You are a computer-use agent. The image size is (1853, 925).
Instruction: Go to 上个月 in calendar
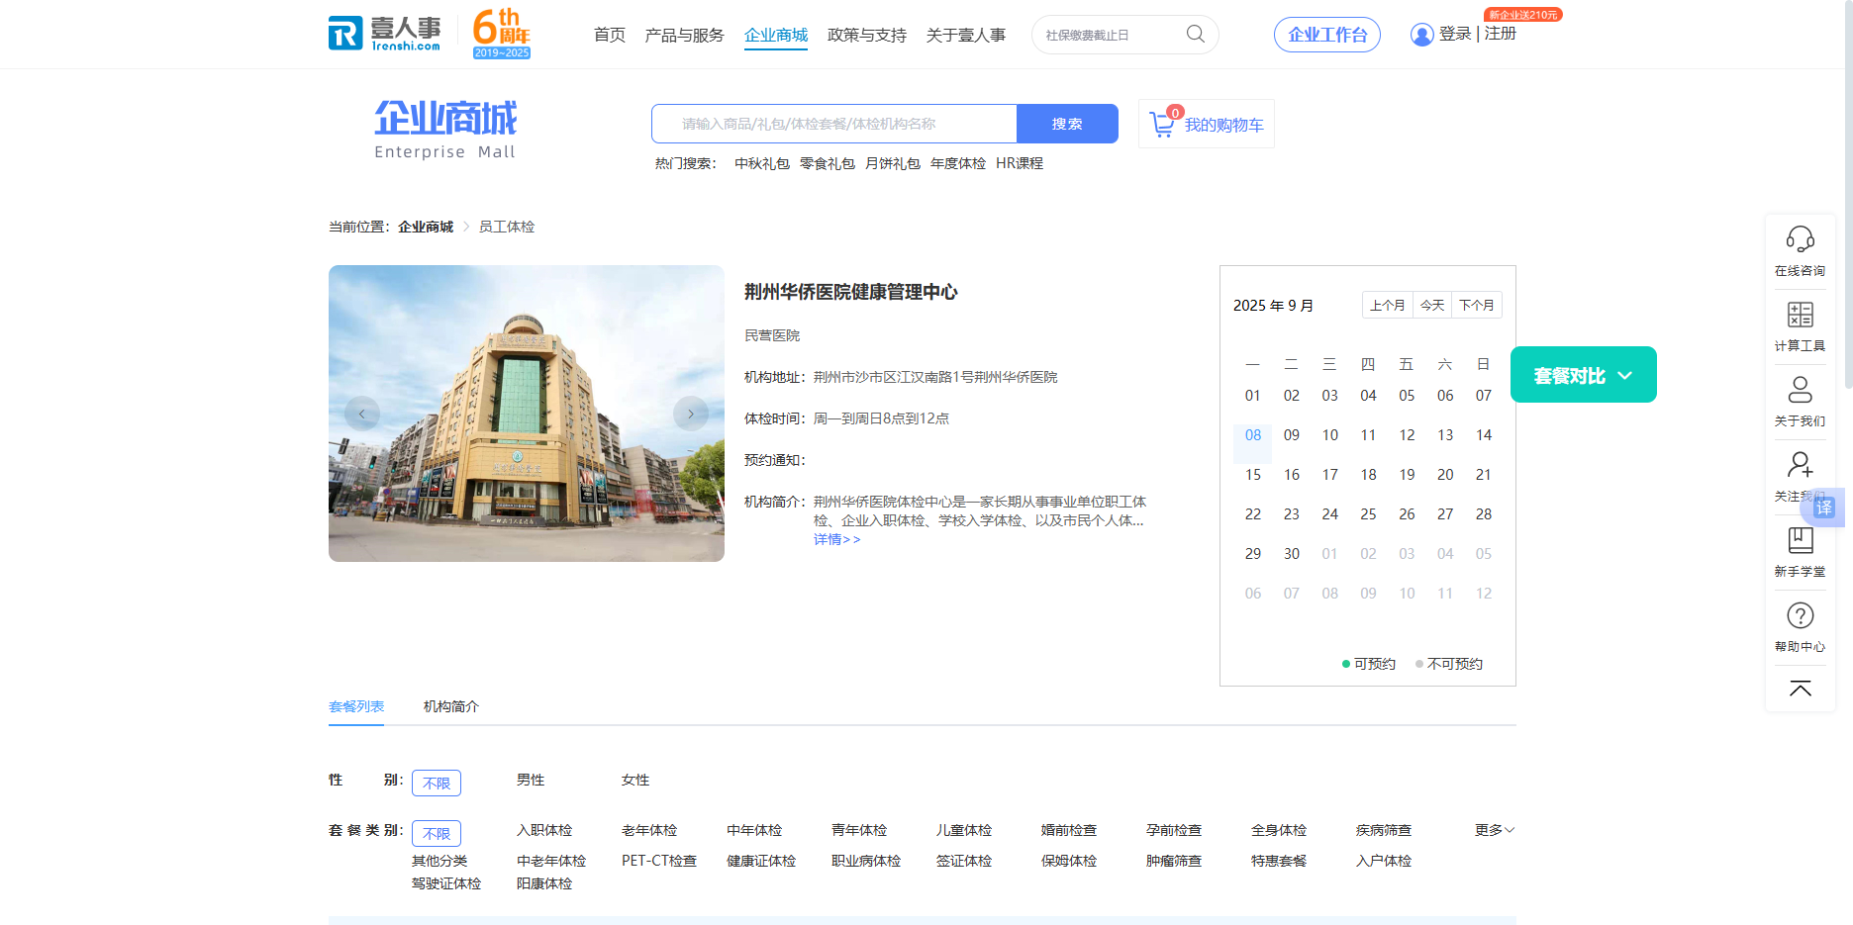[1388, 305]
